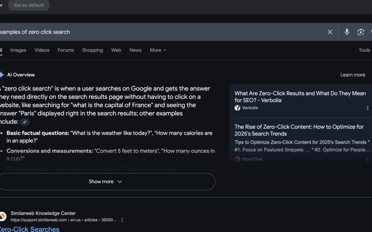Switch to the Videos tab
This screenshot has height=232, width=372.
click(x=42, y=50)
